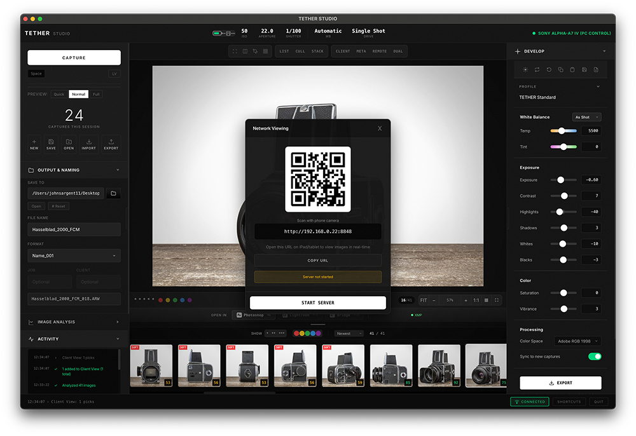The height and width of the screenshot is (436, 636).
Task: Switch to the META tab
Action: click(361, 51)
